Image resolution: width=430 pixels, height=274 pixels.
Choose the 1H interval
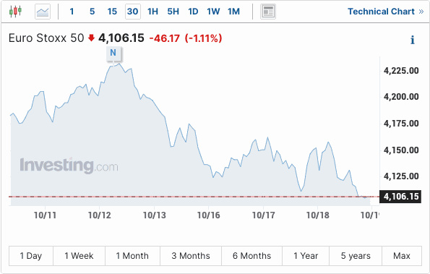click(152, 12)
